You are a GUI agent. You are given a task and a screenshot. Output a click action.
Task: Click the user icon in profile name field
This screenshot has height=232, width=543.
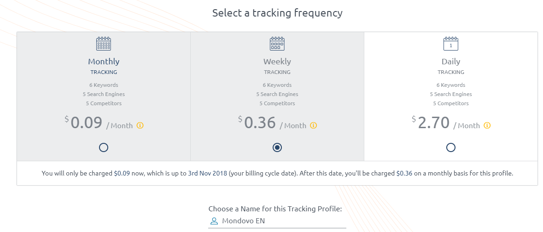[214, 221]
